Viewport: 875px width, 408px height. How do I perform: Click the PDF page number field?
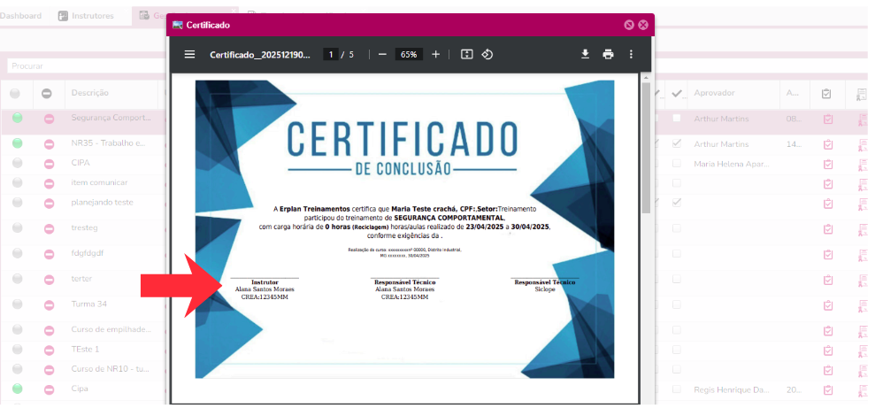point(330,54)
